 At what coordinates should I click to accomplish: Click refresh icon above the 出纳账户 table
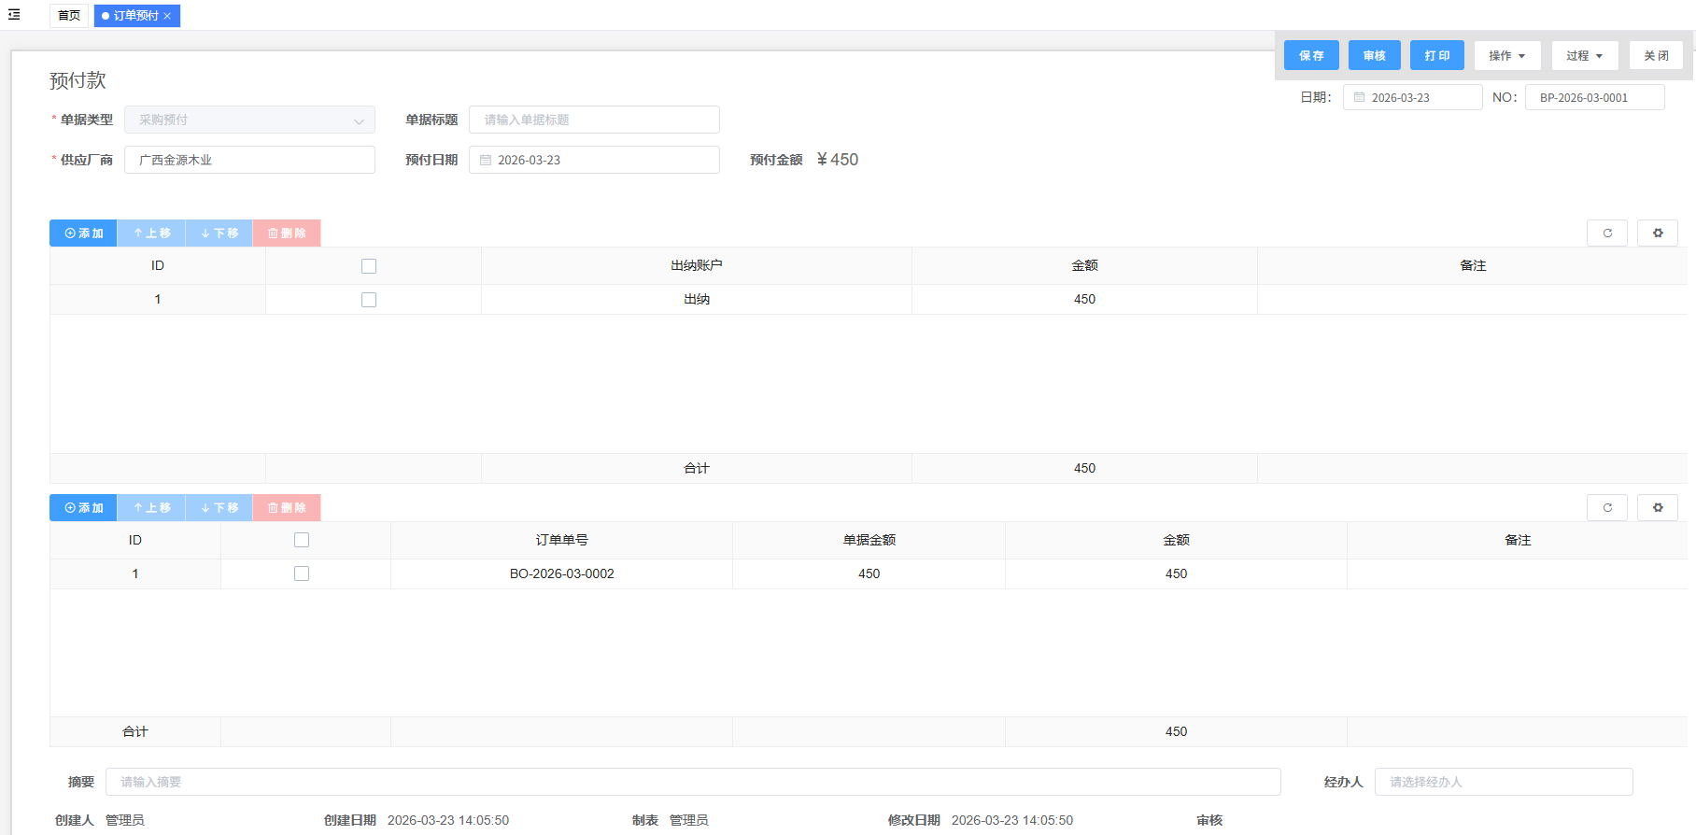(1606, 234)
